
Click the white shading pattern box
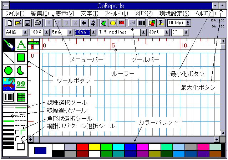pos(21,146)
